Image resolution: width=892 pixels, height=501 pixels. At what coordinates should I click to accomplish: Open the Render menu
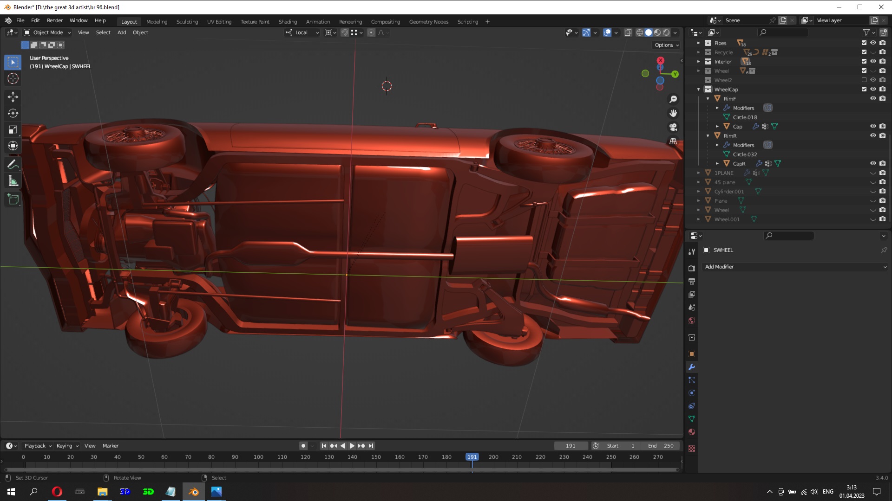[55, 20]
